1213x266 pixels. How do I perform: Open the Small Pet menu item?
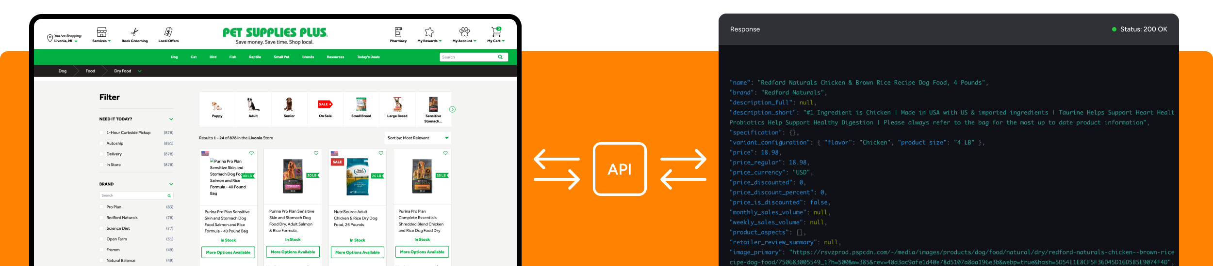tap(281, 57)
